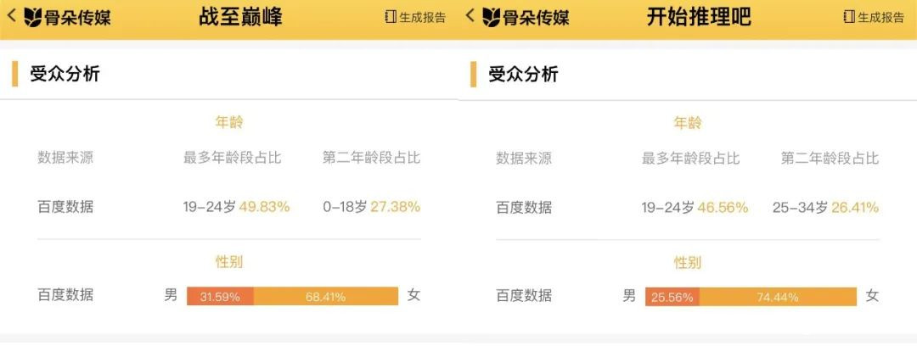Open 受众分析 section under 战至巅峰
The width and height of the screenshot is (917, 346).
point(65,74)
